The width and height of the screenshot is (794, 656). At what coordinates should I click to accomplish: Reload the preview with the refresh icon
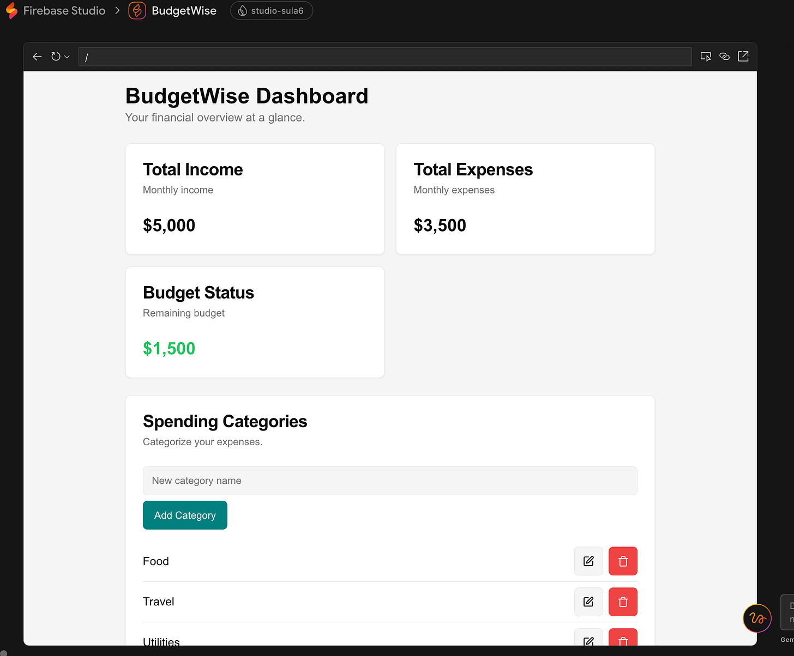pyautogui.click(x=56, y=57)
